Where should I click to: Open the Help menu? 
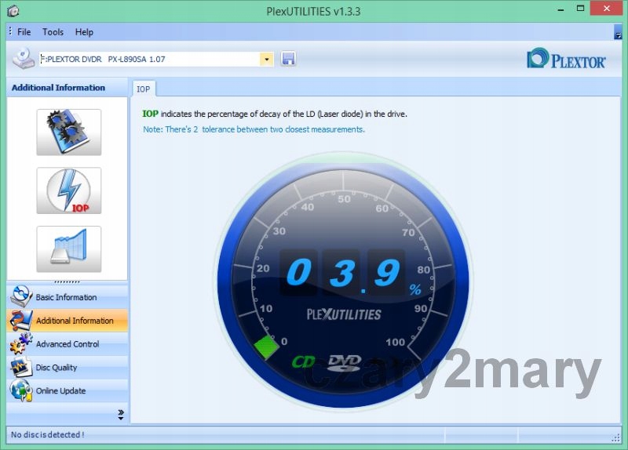point(84,32)
